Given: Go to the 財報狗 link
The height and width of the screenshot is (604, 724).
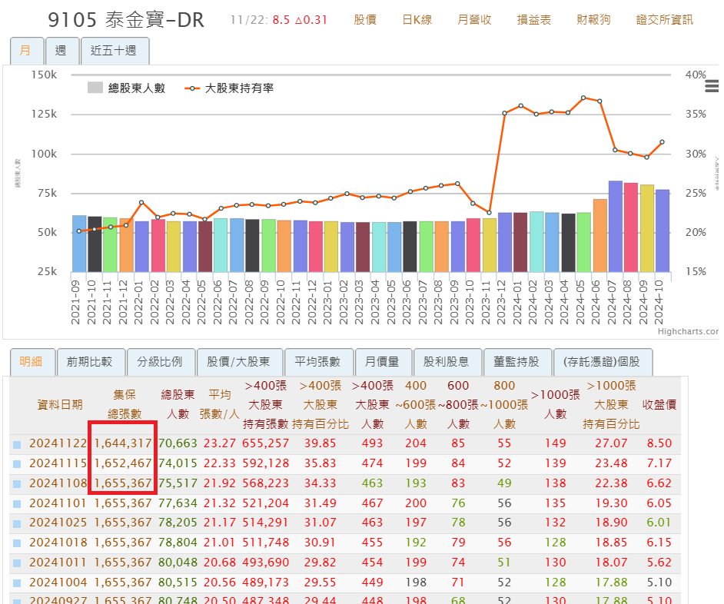Looking at the screenshot, I should [594, 20].
